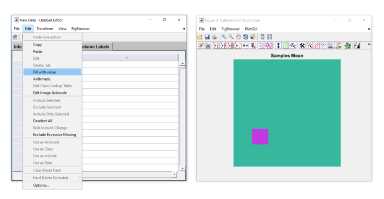Click the print figure icon

click(214, 37)
